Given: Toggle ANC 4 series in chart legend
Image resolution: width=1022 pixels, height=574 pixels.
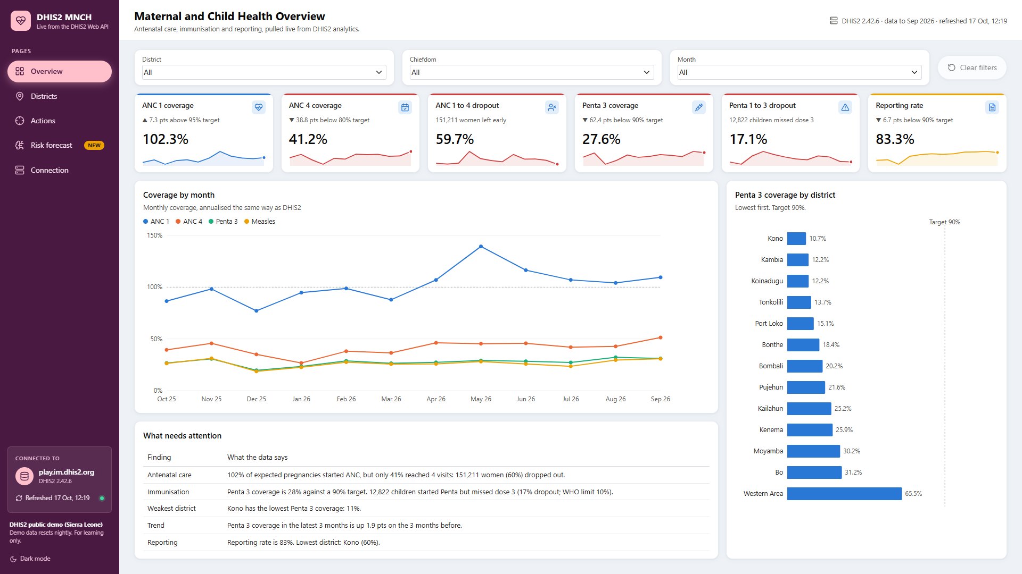Looking at the screenshot, I should click(189, 222).
